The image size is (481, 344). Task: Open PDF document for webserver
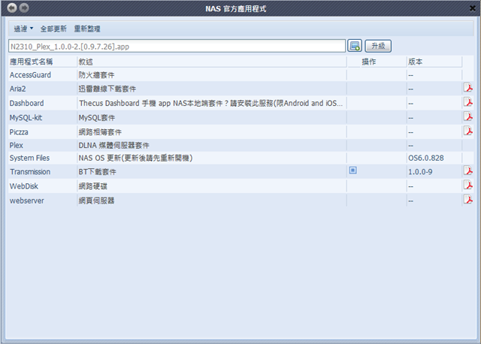467,199
